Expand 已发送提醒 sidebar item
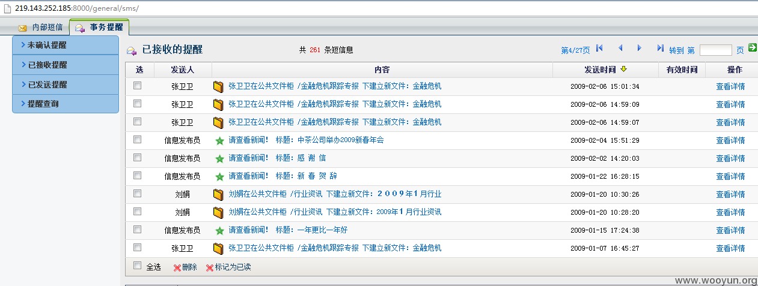This screenshot has height=286, width=758. click(x=66, y=85)
